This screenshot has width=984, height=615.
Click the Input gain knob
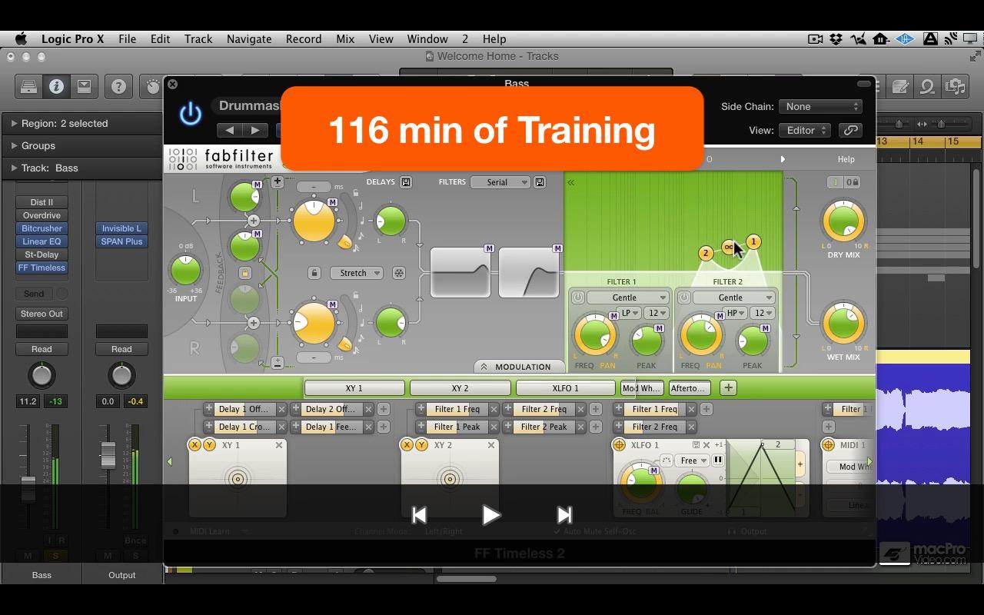pyautogui.click(x=185, y=271)
